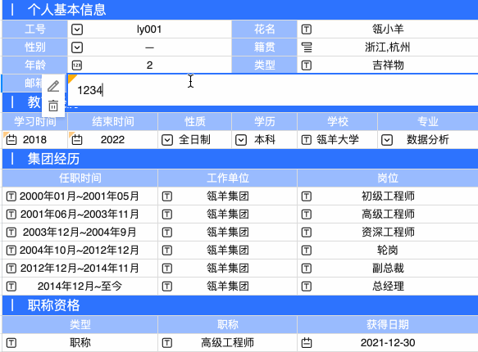Click text icon beside 2012年12月~2014年11月
Screen dimensions: 478x352
point(11,269)
